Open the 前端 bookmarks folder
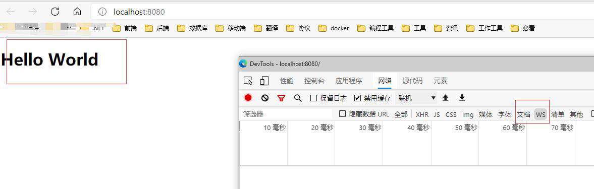The height and width of the screenshot is (189, 594). tap(125, 28)
